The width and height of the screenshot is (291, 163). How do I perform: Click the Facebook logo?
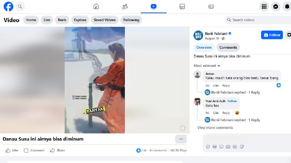click(x=8, y=6)
